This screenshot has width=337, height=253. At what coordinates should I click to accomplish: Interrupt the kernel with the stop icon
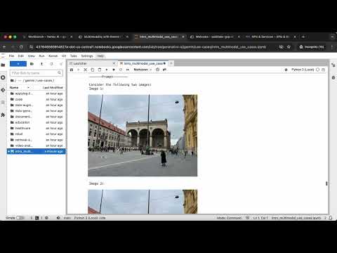(x=114, y=70)
